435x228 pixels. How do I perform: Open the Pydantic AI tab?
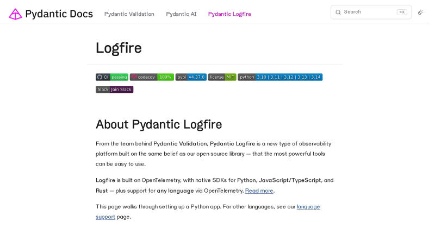pyautogui.click(x=181, y=14)
